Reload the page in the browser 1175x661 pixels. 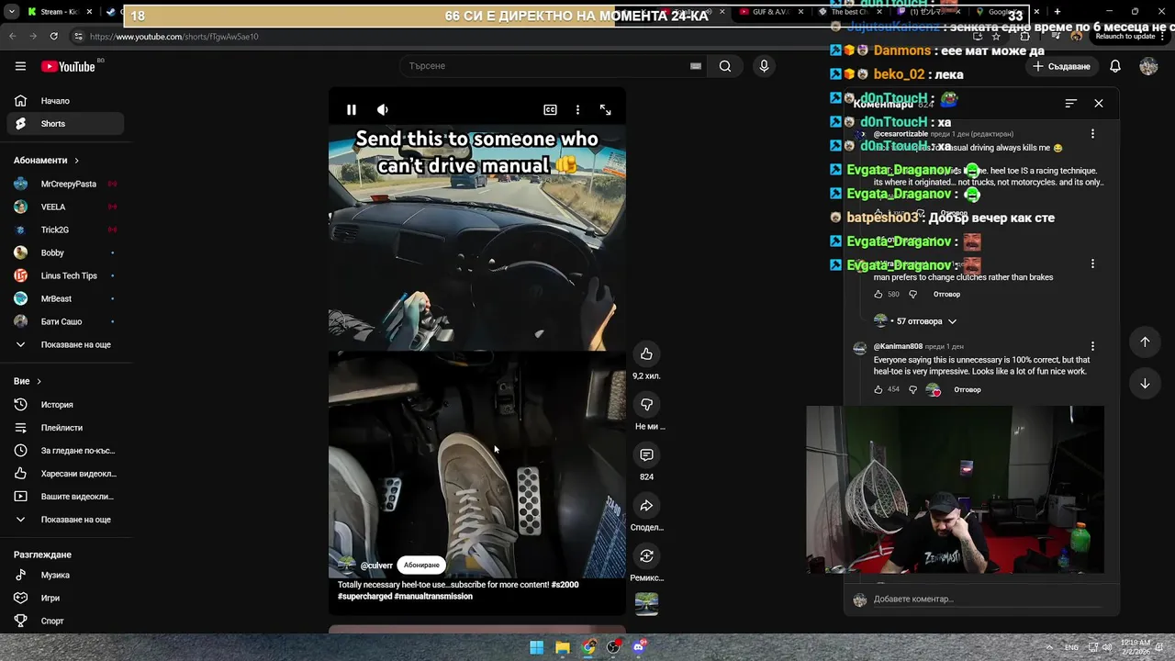point(54,36)
